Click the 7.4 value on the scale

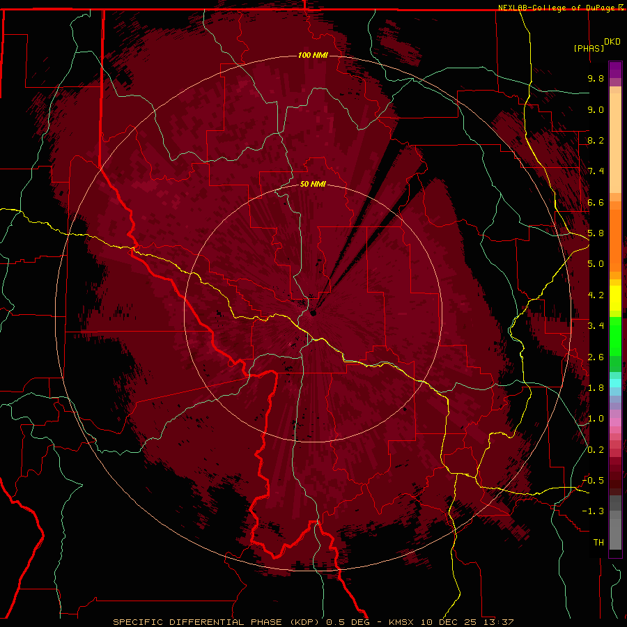click(596, 171)
